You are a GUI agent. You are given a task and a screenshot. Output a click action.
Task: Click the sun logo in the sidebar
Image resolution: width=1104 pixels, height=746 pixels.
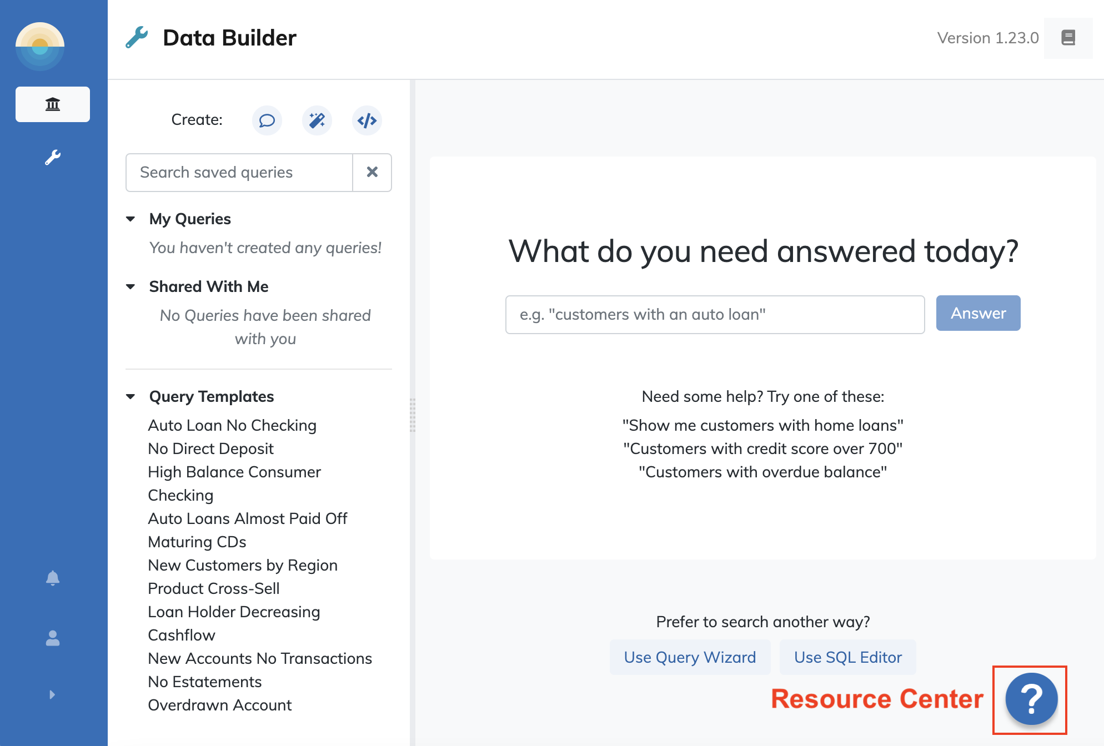pos(40,46)
